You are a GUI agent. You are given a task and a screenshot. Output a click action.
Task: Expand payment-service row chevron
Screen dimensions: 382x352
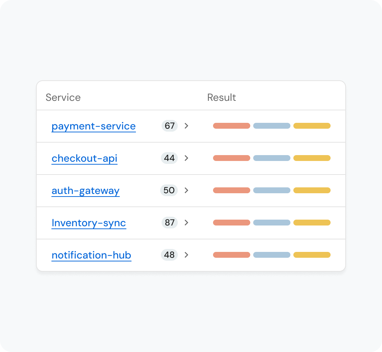(186, 126)
